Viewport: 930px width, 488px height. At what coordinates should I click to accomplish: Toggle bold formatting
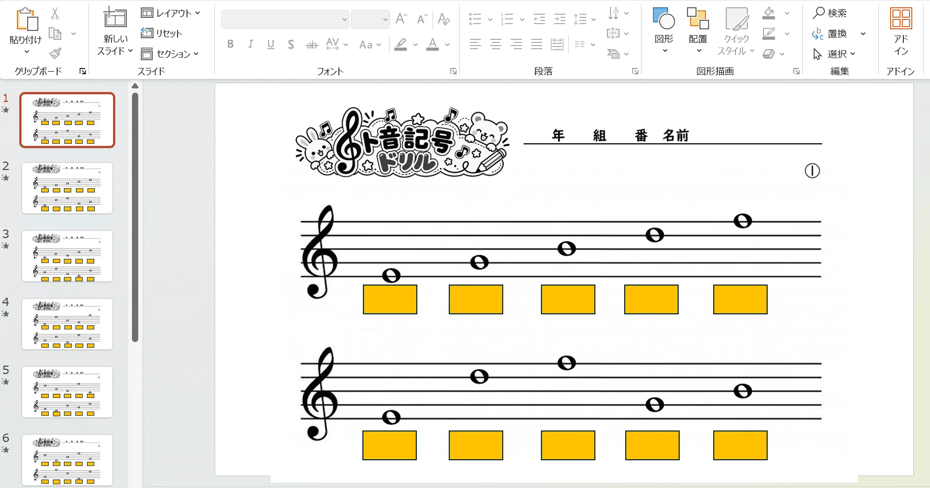point(230,44)
